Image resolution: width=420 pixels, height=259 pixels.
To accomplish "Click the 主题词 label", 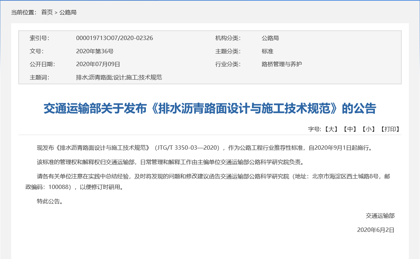I will click(x=39, y=78).
